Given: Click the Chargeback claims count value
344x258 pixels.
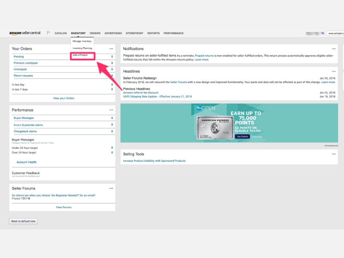Looking at the screenshot, I should tap(112, 132).
